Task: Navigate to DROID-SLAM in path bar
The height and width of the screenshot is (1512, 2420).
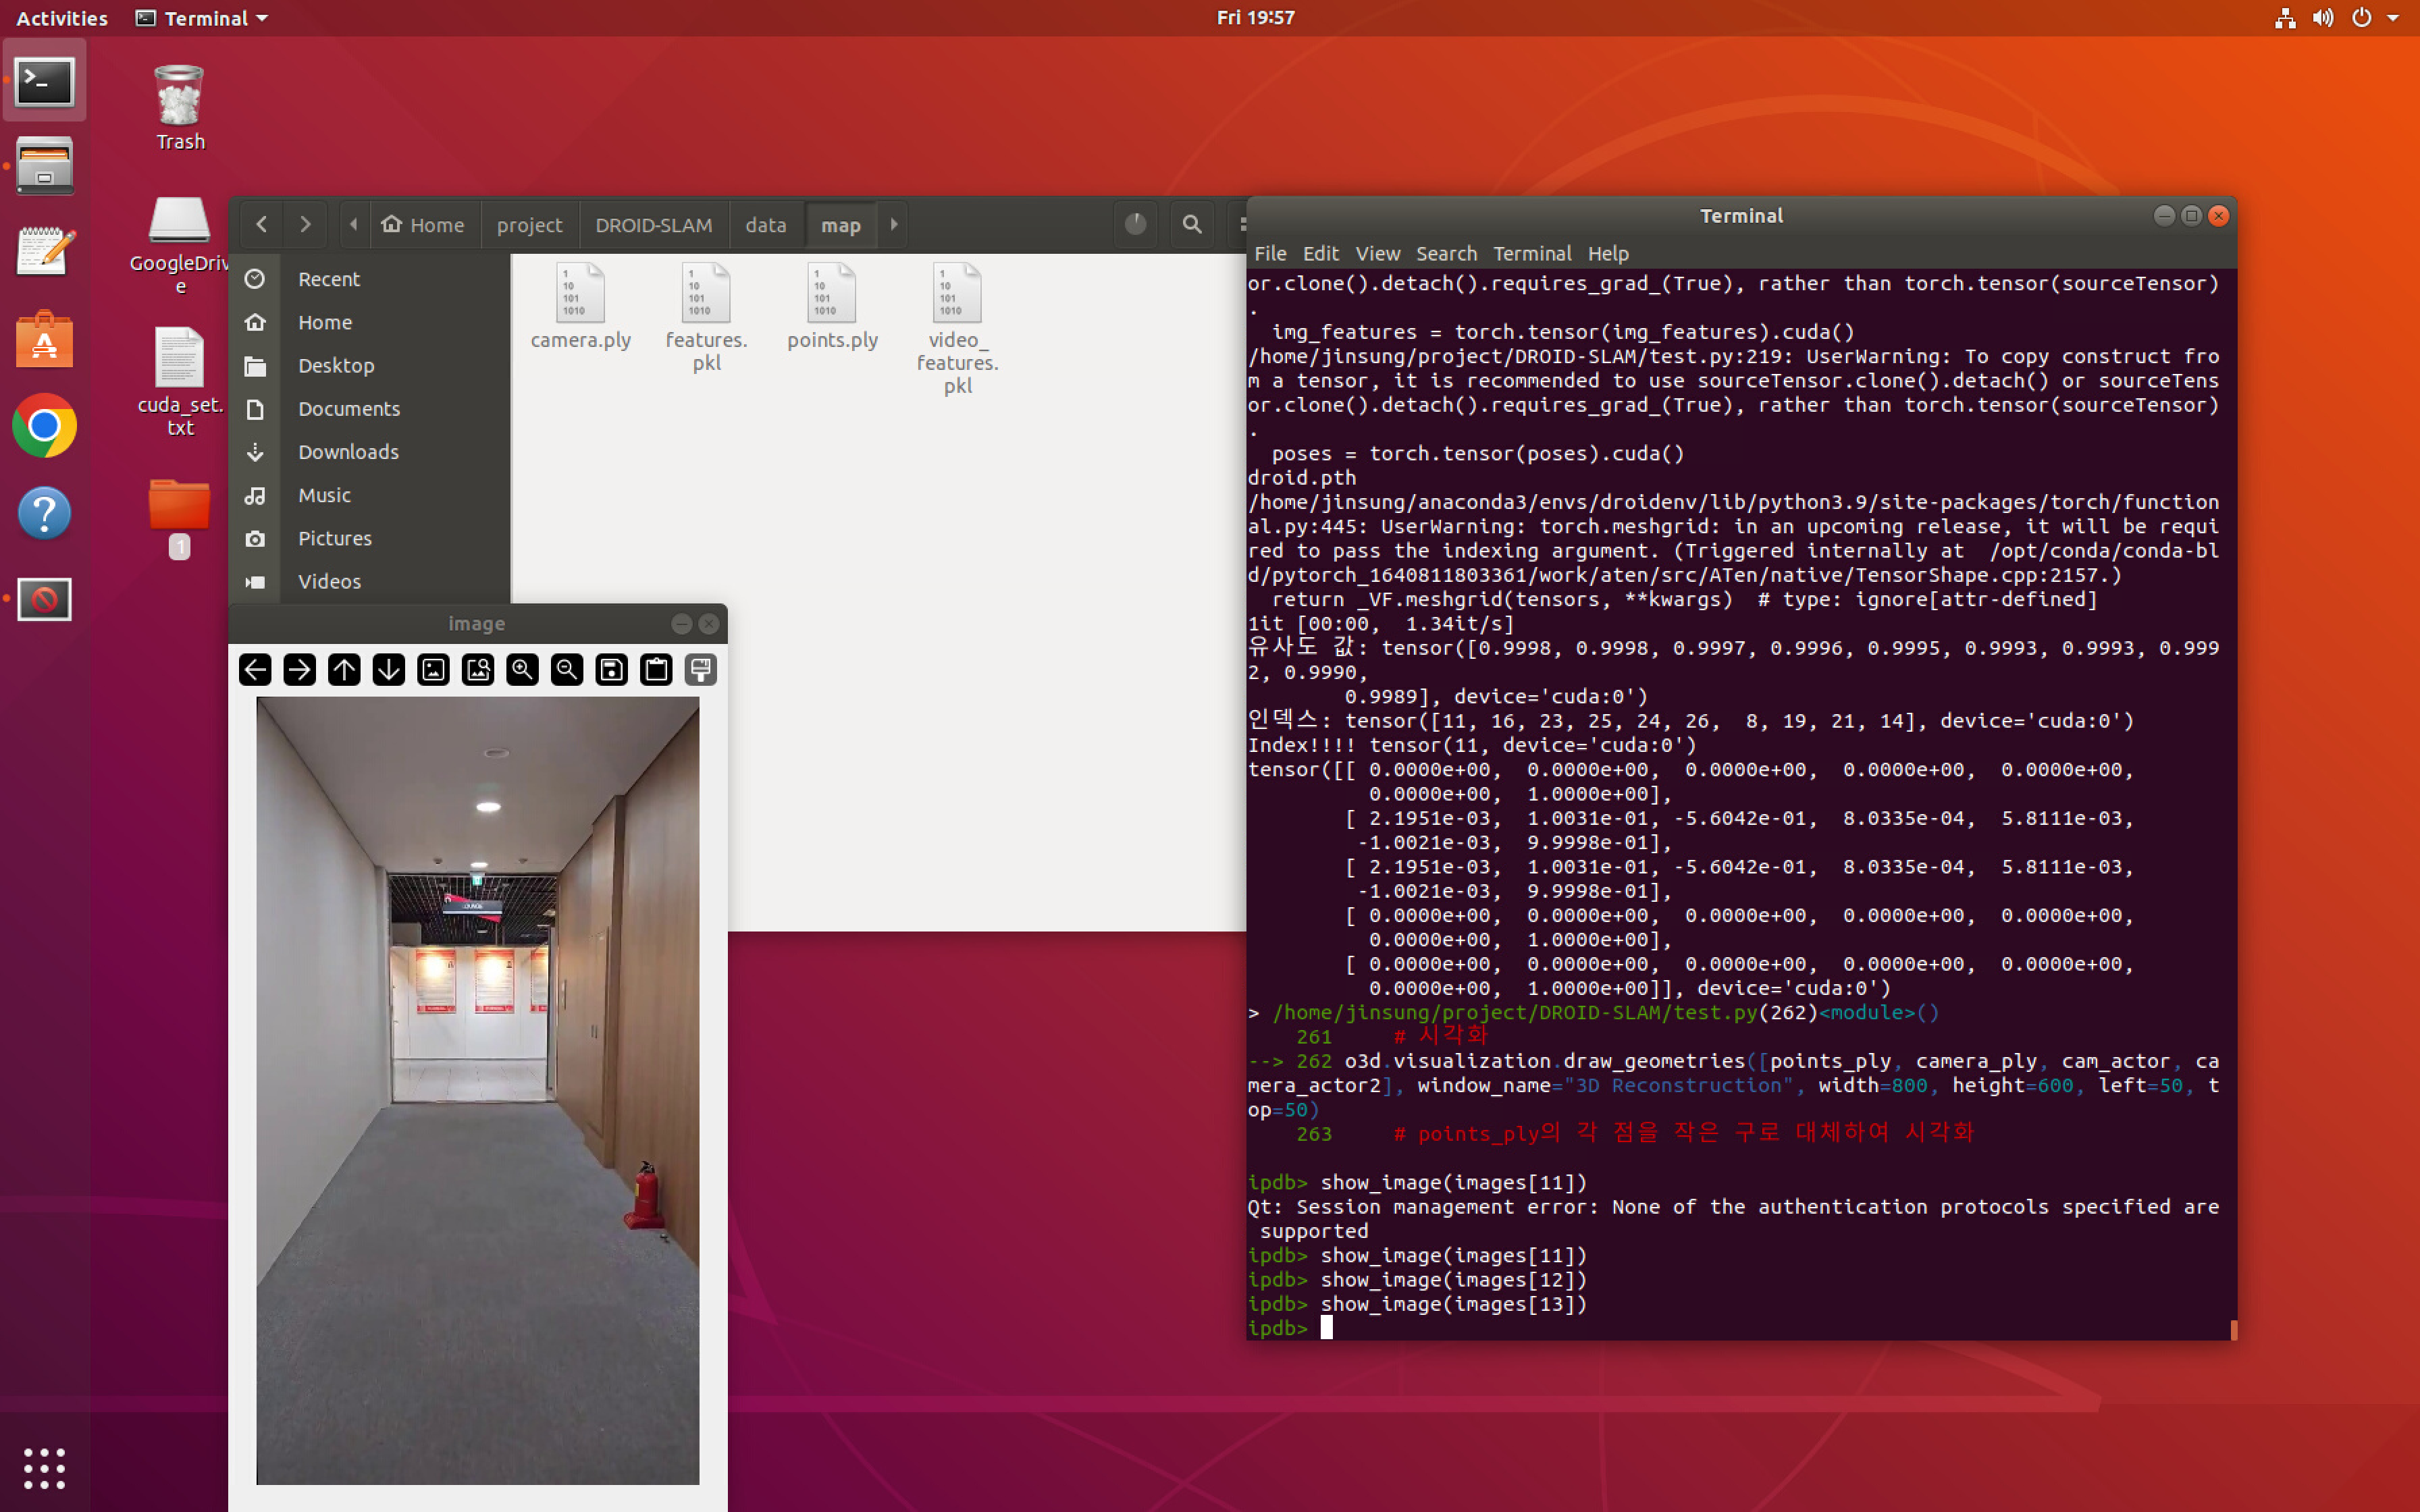Action: (x=654, y=225)
